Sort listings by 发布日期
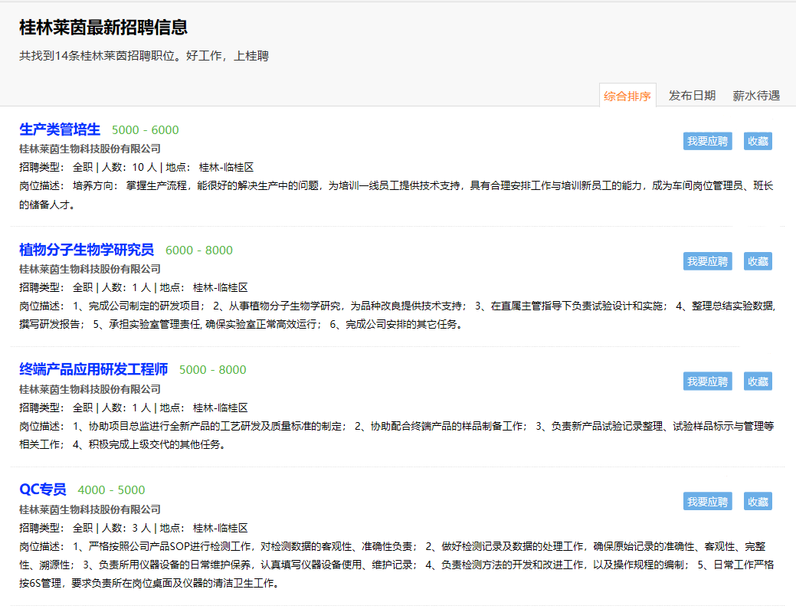This screenshot has width=796, height=609. (691, 96)
